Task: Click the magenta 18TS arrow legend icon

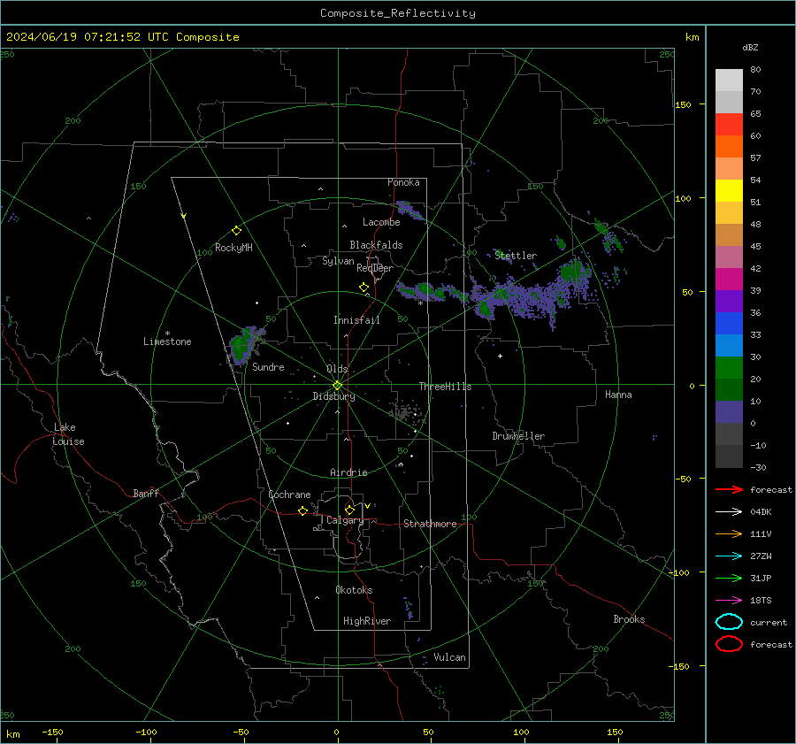Action: (x=729, y=601)
